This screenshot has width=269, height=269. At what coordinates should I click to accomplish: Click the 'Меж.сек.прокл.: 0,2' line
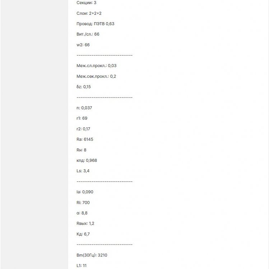(x=96, y=76)
